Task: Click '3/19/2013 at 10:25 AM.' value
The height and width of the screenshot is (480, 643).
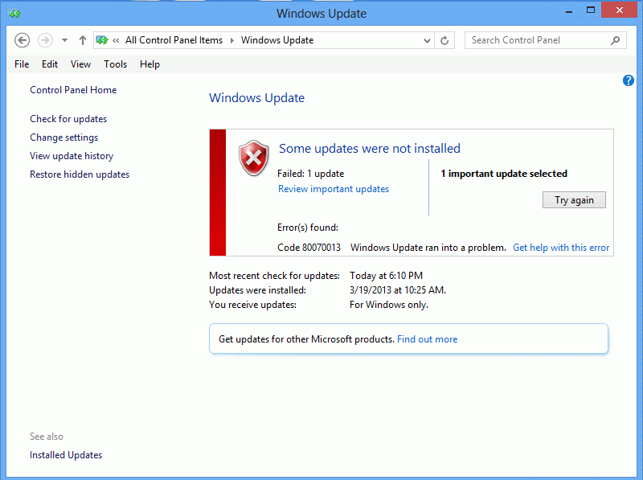Action: tap(398, 290)
